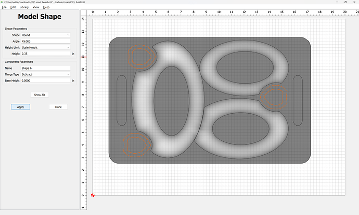Click the Angle input field

coord(45,41)
